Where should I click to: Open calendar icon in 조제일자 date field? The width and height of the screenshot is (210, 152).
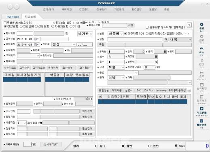coord(36,44)
